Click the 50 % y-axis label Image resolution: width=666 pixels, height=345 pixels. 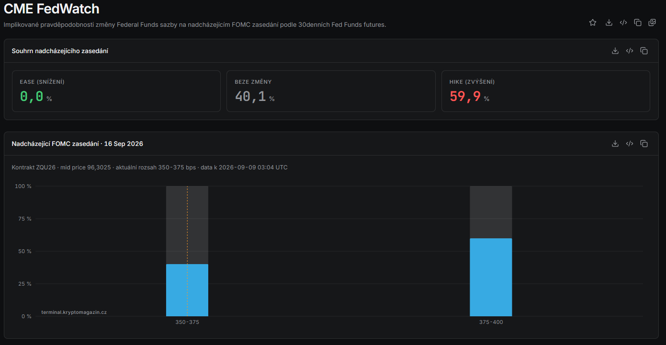pos(24,251)
